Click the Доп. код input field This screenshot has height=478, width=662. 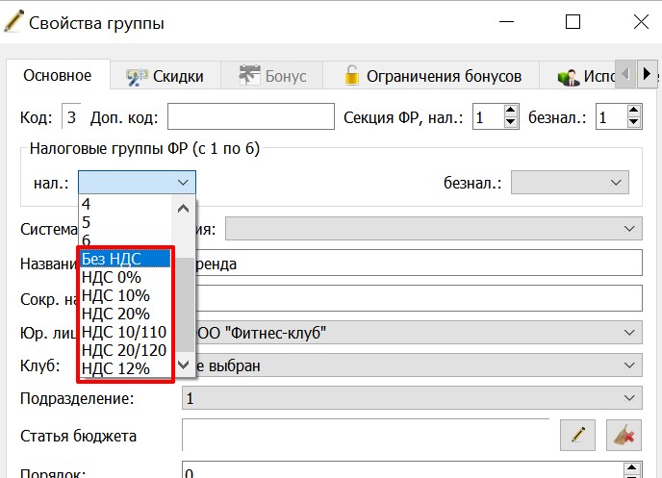pyautogui.click(x=251, y=116)
